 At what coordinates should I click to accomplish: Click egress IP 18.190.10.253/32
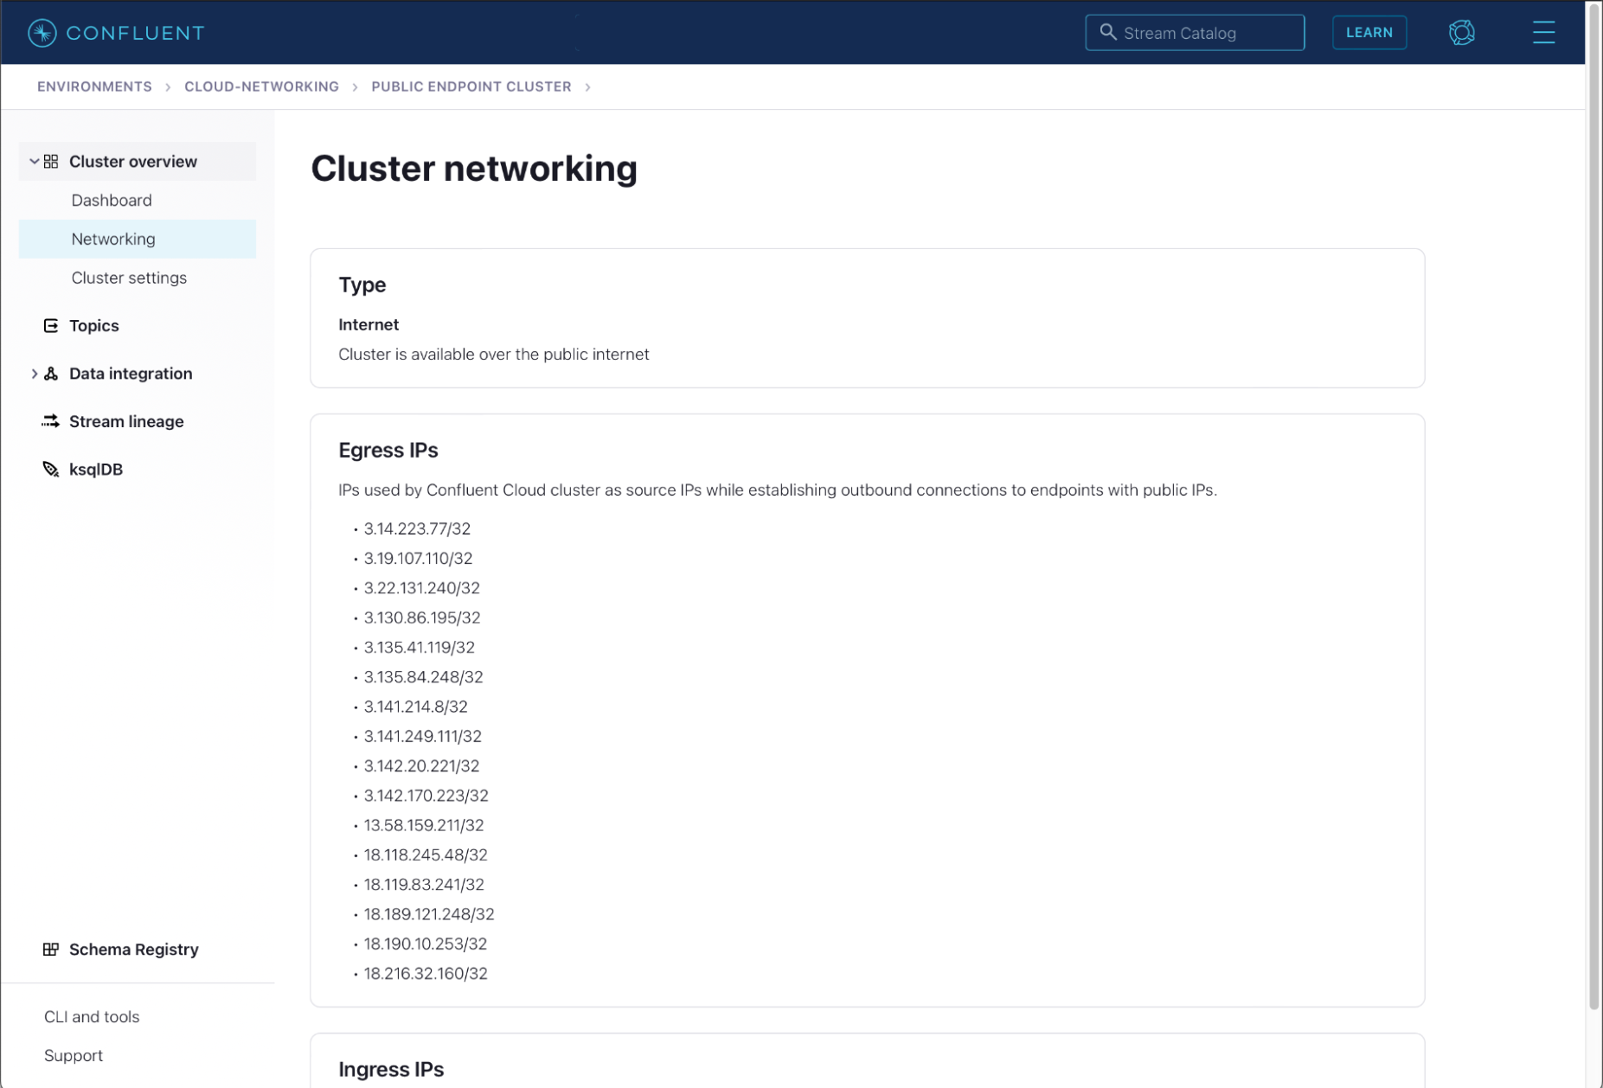tap(426, 944)
